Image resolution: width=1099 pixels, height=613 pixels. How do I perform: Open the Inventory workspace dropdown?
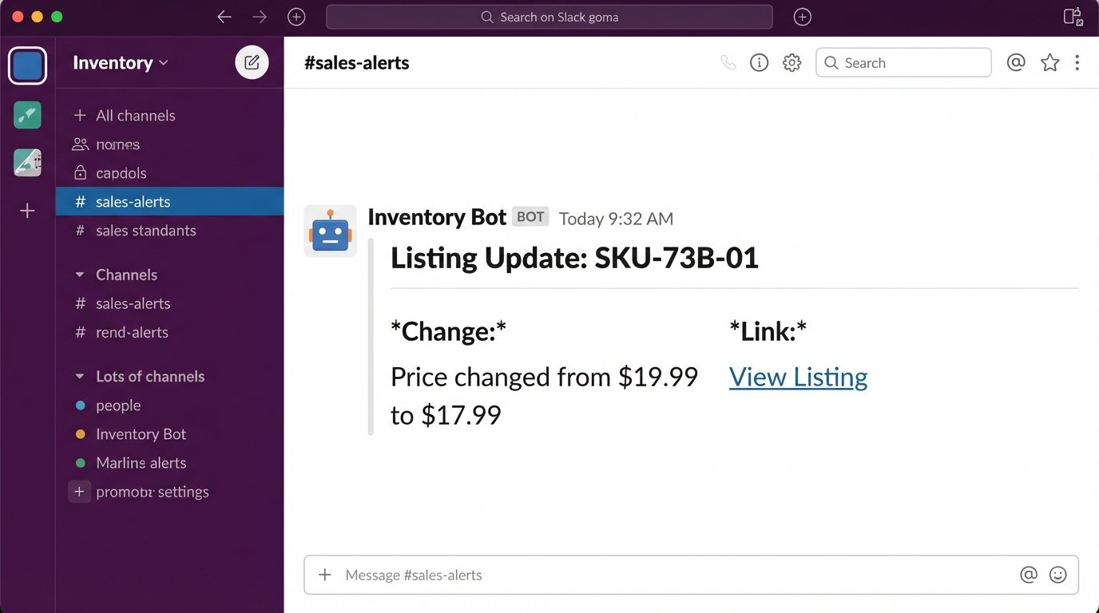(118, 62)
